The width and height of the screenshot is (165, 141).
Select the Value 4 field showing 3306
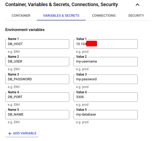[106, 97]
